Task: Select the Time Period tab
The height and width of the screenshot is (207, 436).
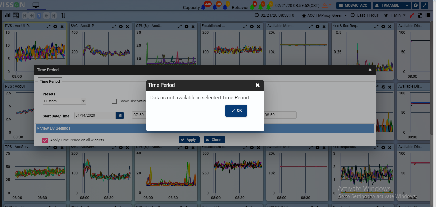Action: 50,81
